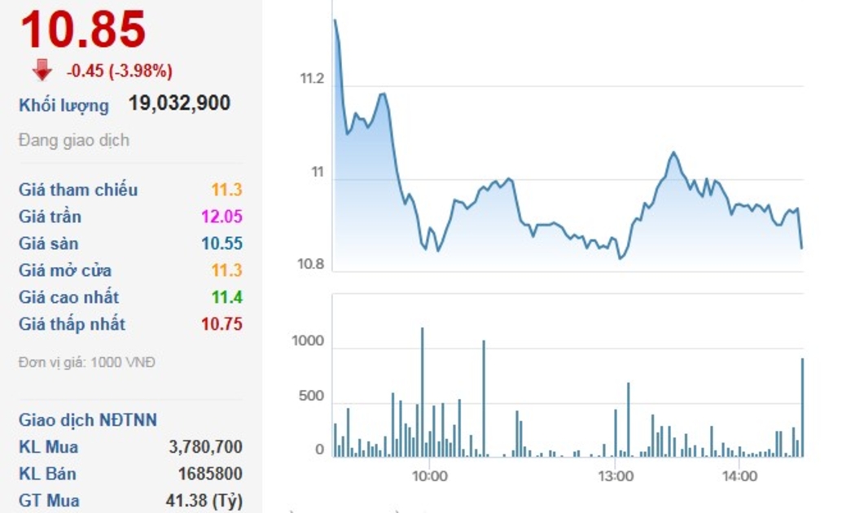Screen dimensions: 855x513
Task: Click the Đang giao dịch status text
Action: [74, 140]
